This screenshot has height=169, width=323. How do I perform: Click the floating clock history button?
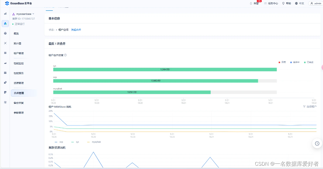[x=317, y=143]
